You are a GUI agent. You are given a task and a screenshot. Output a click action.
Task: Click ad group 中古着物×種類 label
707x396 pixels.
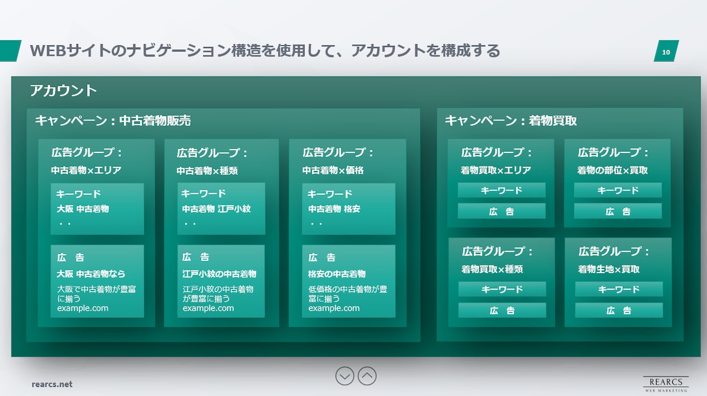[x=207, y=170]
